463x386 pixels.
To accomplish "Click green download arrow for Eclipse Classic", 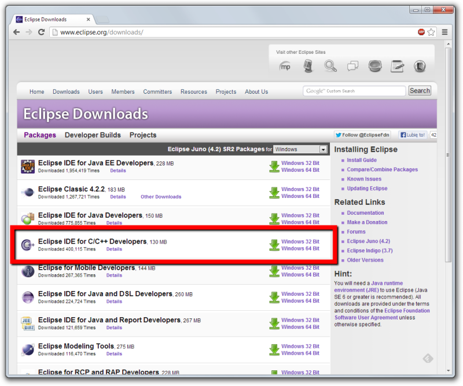I will click(x=274, y=193).
